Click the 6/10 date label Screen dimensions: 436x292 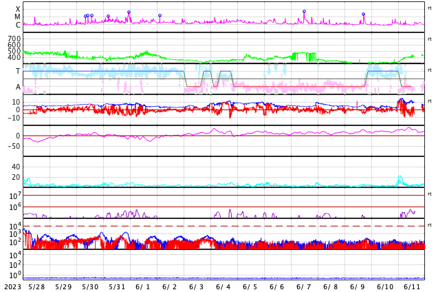(385, 286)
